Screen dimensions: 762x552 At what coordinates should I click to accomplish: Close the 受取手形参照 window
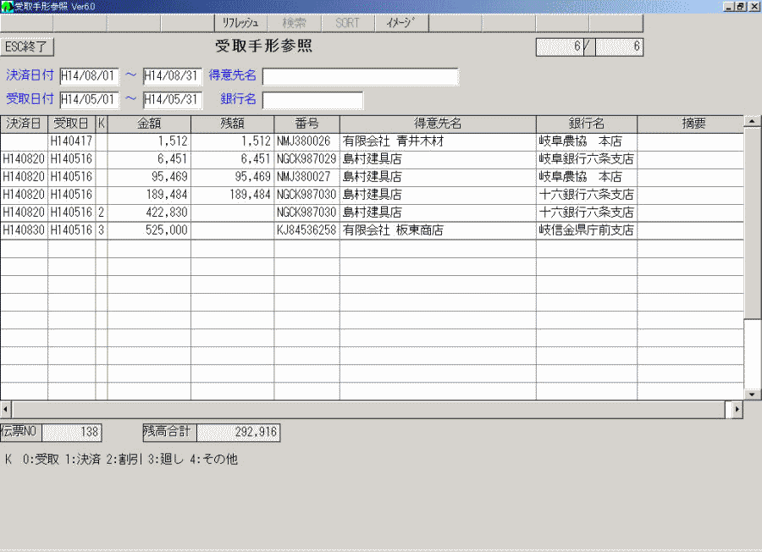(754, 6)
